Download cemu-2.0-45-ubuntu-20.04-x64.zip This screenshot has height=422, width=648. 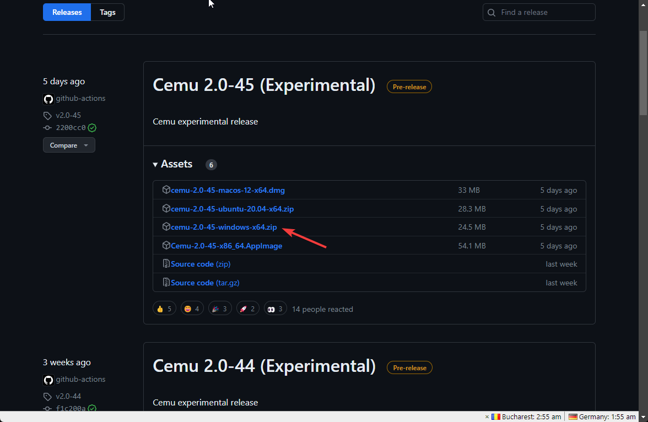tap(233, 209)
